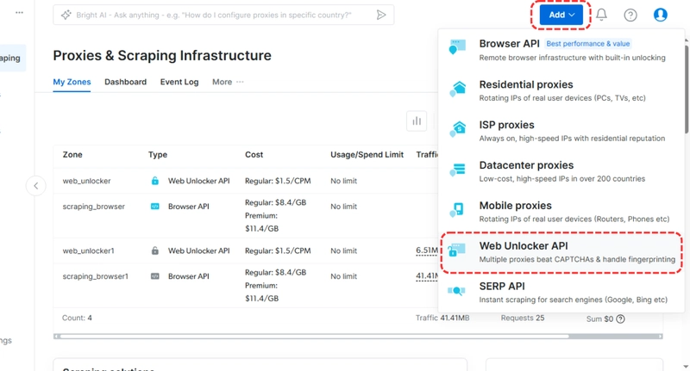Viewport: 690px width, 371px height.
Task: Click the Requests 25 footer text
Action: [x=523, y=318]
